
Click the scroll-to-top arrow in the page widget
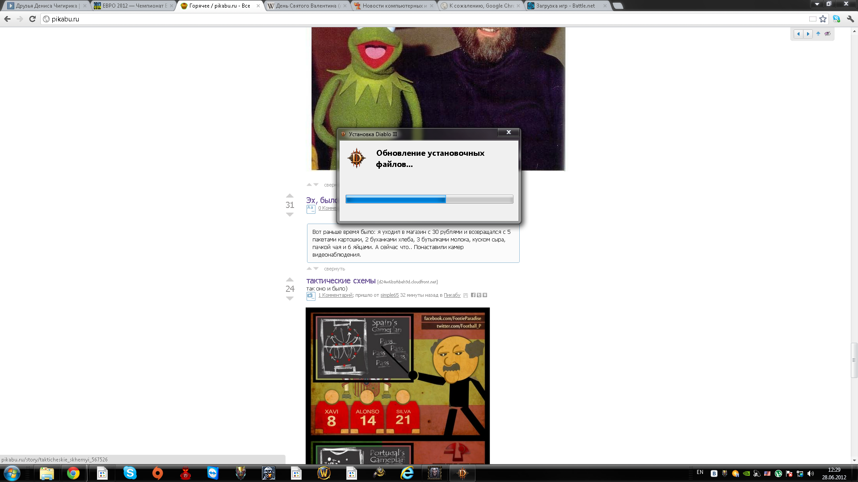[x=818, y=33]
